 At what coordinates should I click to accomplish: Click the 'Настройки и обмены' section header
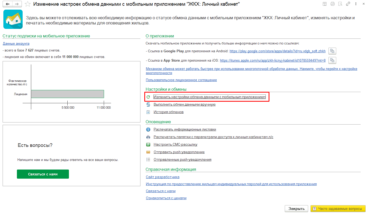[166, 89]
